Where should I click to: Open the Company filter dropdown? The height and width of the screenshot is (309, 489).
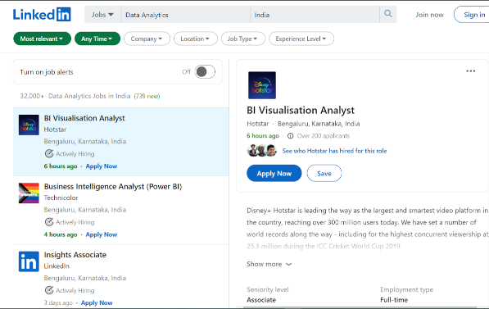(147, 39)
